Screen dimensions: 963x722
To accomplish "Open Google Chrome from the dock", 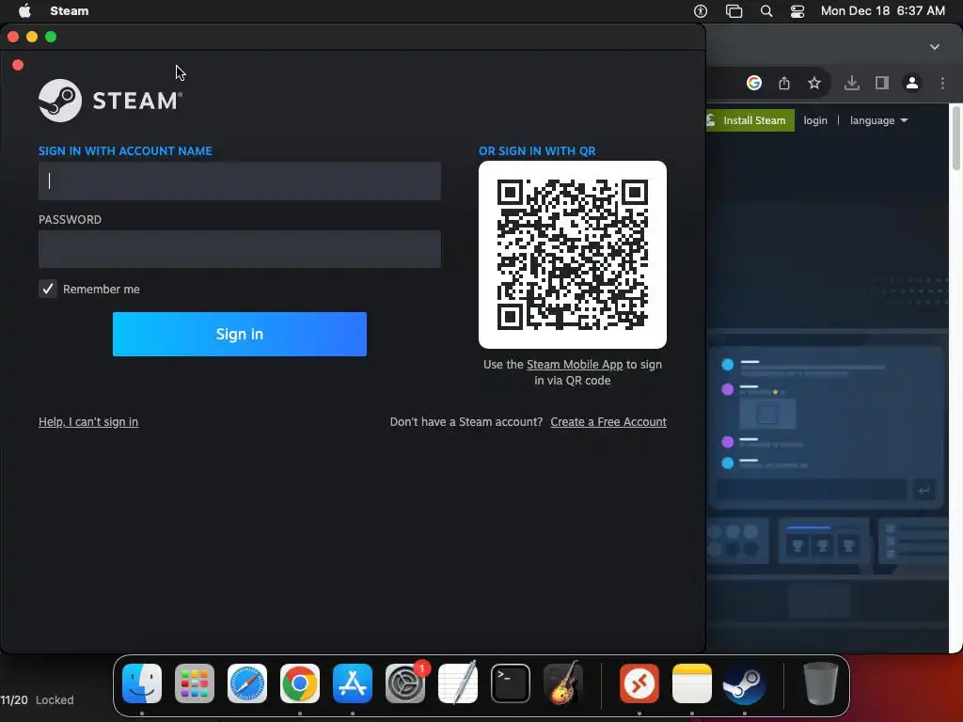I will point(300,683).
